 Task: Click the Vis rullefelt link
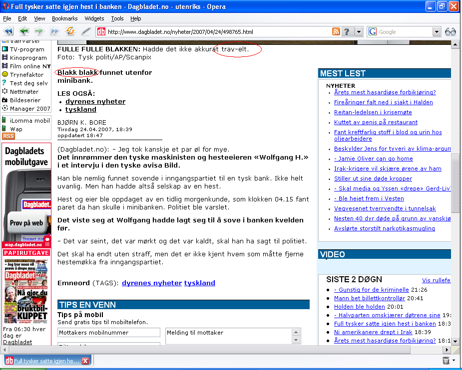pyautogui.click(x=436, y=280)
